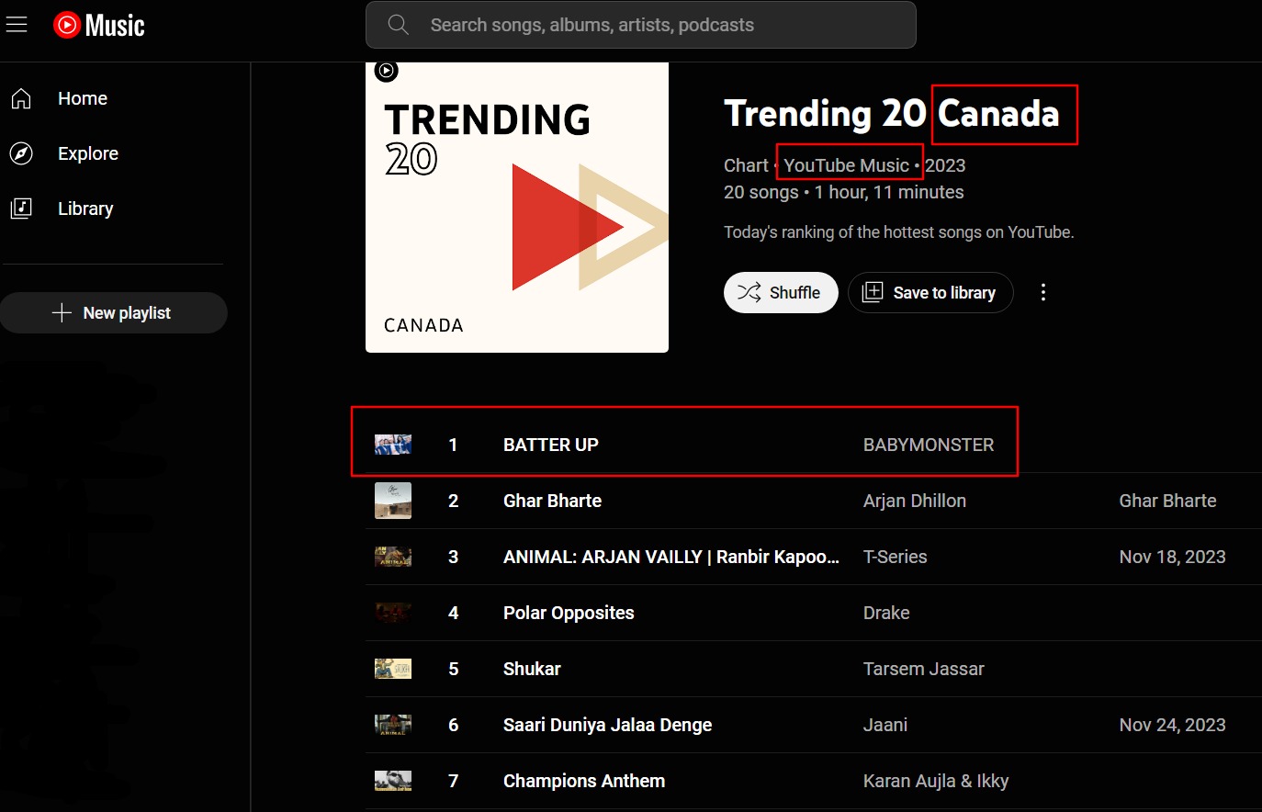This screenshot has height=812, width=1262.
Task: Play song Polar Opposites
Action: point(569,613)
